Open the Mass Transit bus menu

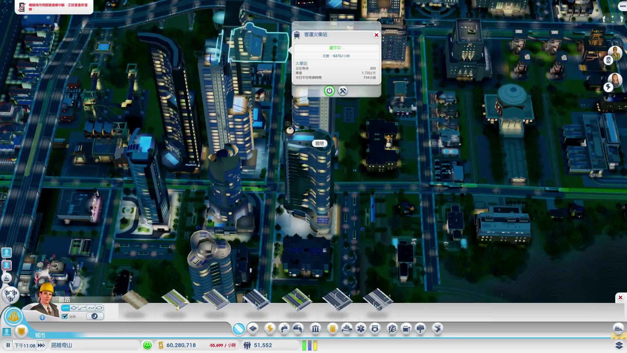coord(406,328)
